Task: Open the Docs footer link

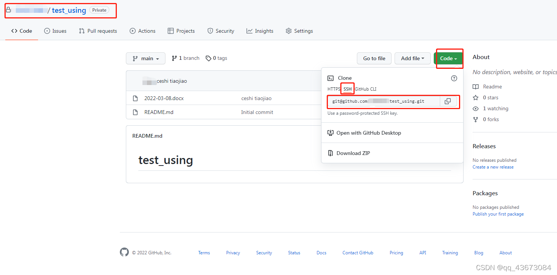Action: pyautogui.click(x=321, y=253)
